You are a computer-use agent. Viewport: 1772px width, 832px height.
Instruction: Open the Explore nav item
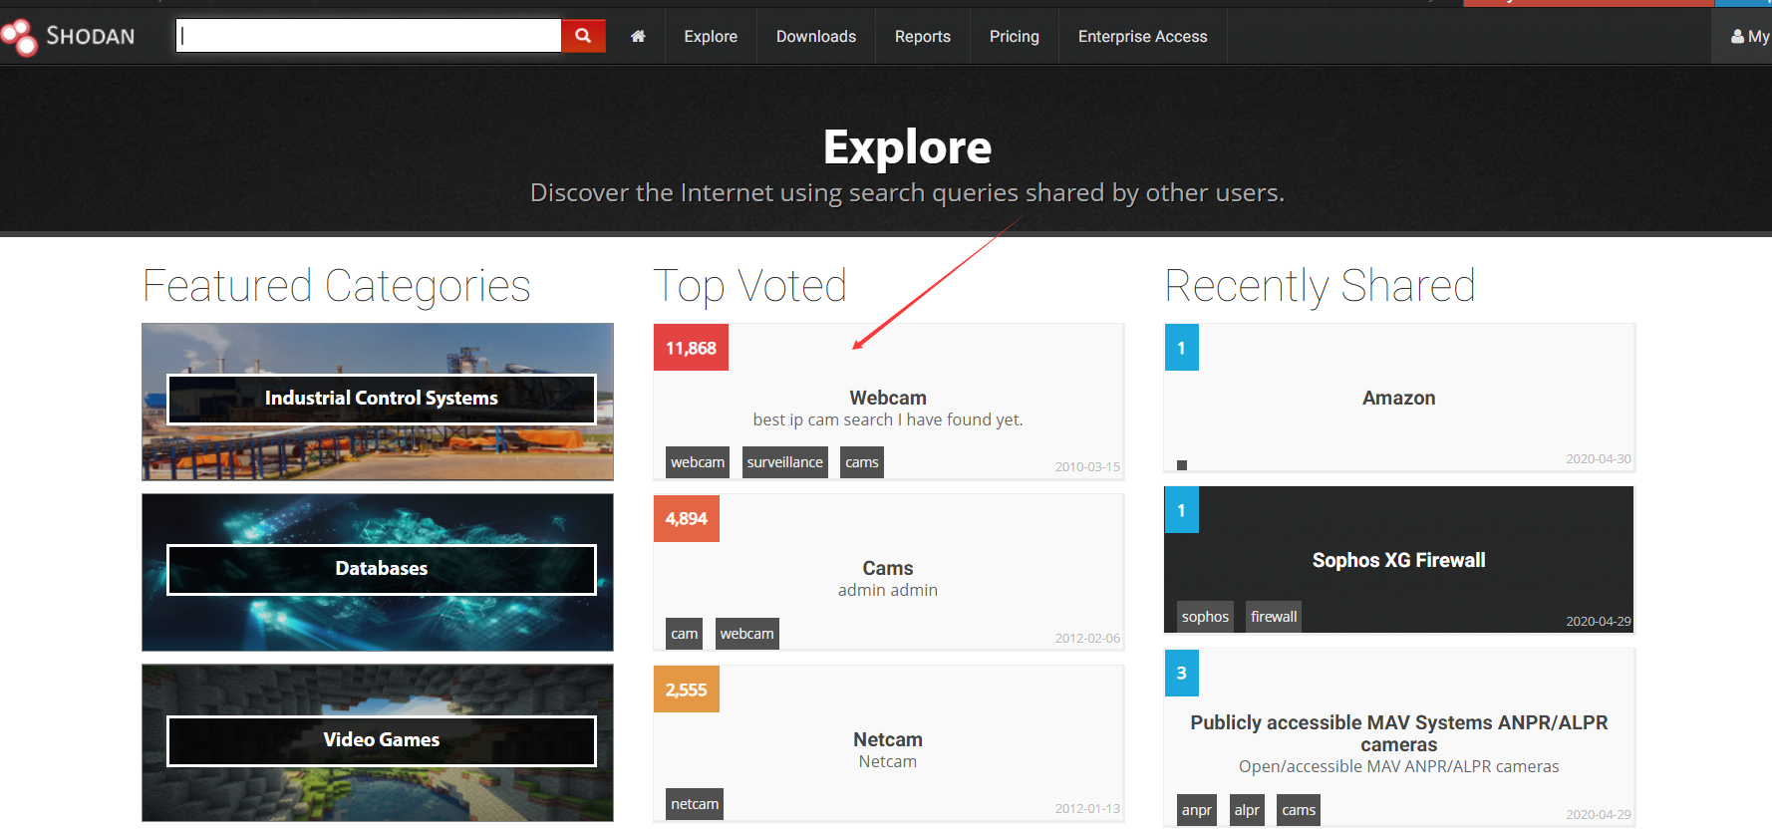point(711,36)
